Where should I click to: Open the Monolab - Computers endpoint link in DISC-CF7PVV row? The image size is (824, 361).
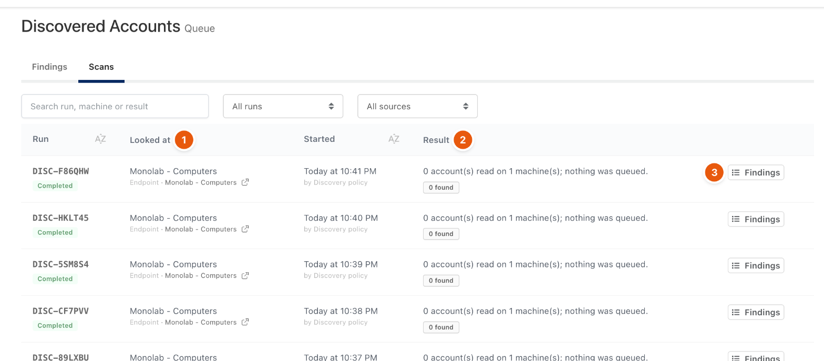201,322
